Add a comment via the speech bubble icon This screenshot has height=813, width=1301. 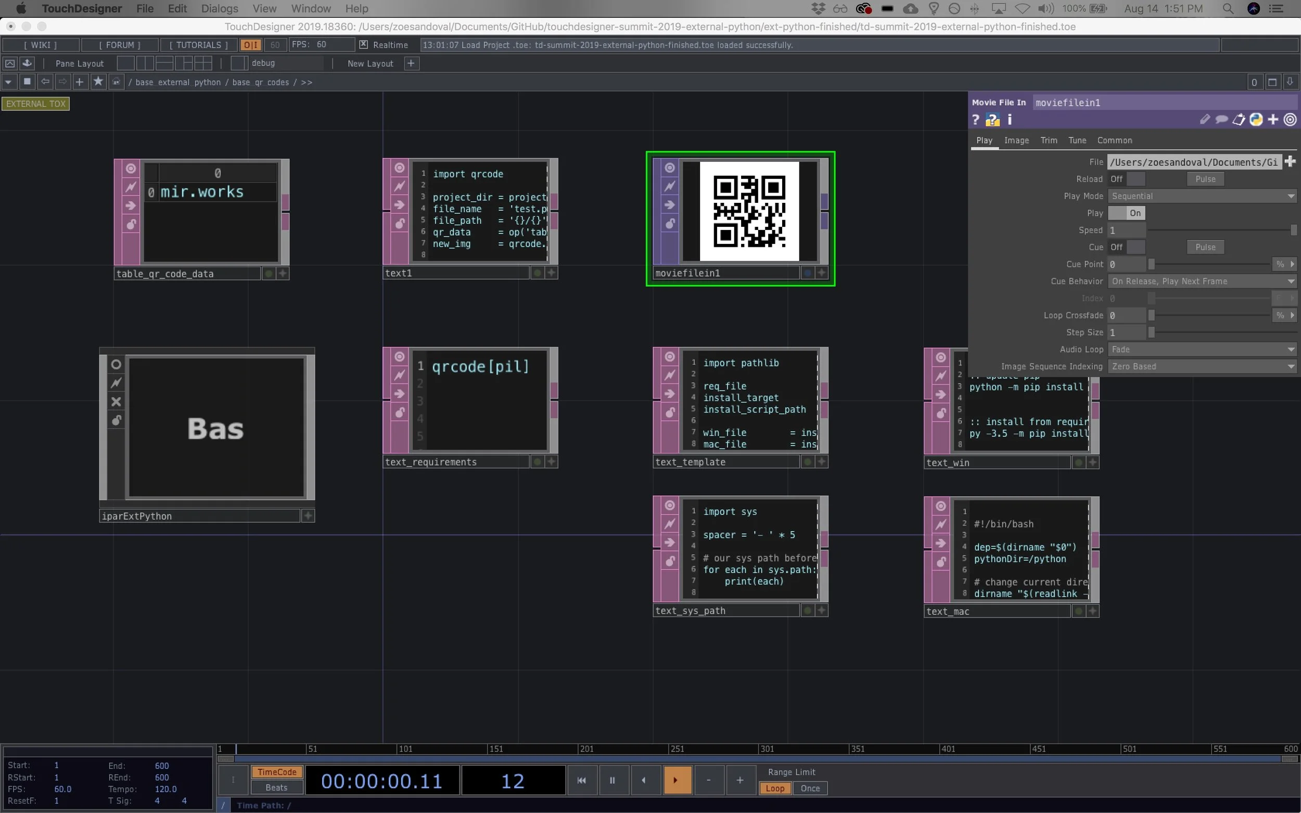pos(1221,119)
